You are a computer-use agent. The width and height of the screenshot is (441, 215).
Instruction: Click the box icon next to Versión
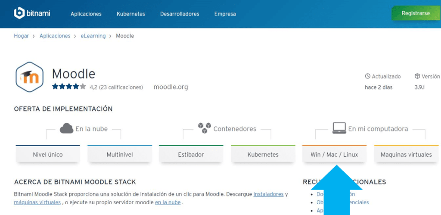(x=417, y=76)
